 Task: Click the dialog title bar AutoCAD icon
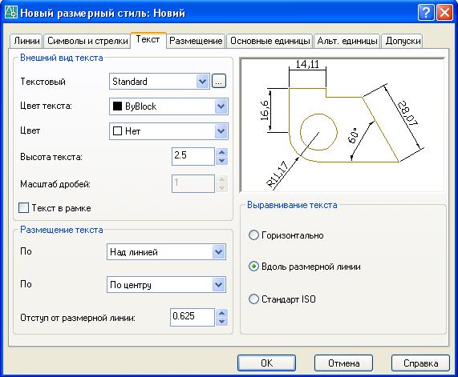pos(11,13)
